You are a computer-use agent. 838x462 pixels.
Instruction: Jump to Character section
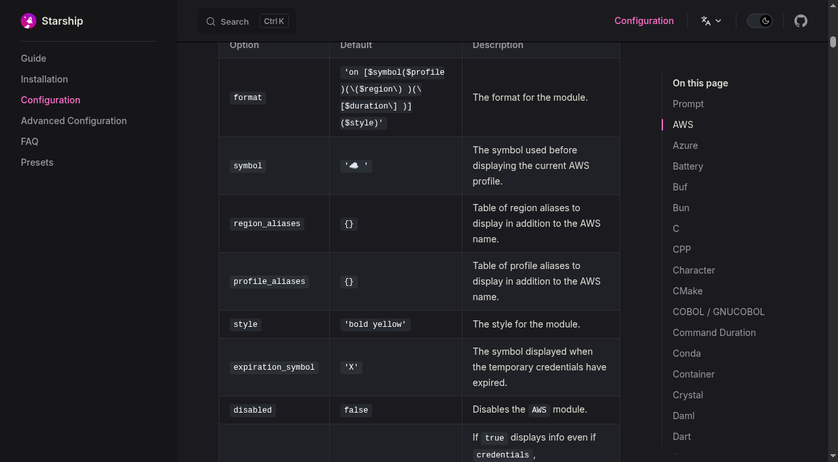pos(694,270)
